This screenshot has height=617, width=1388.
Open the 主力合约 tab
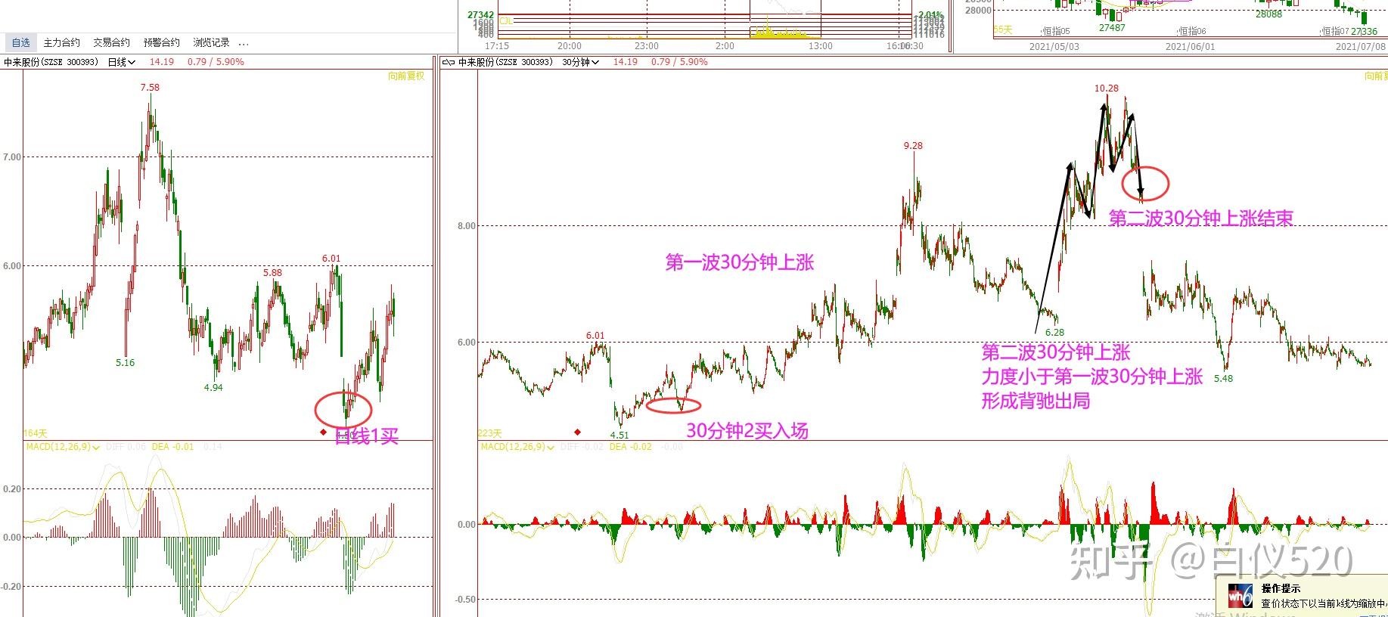pyautogui.click(x=61, y=42)
